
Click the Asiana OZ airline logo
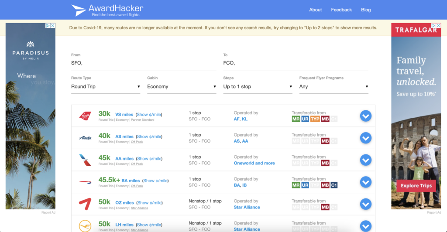click(x=85, y=204)
